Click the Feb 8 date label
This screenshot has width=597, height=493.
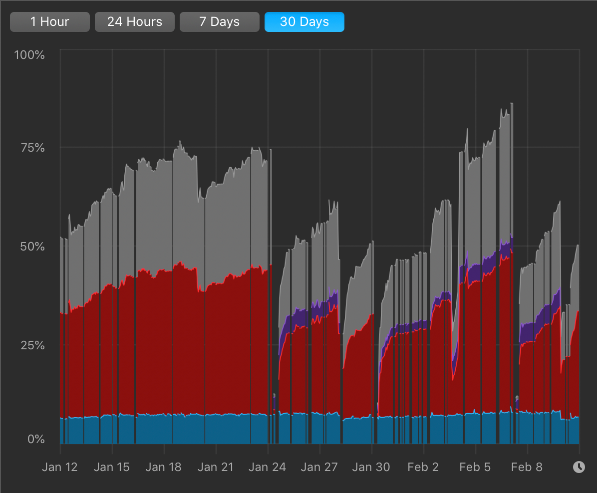click(527, 467)
